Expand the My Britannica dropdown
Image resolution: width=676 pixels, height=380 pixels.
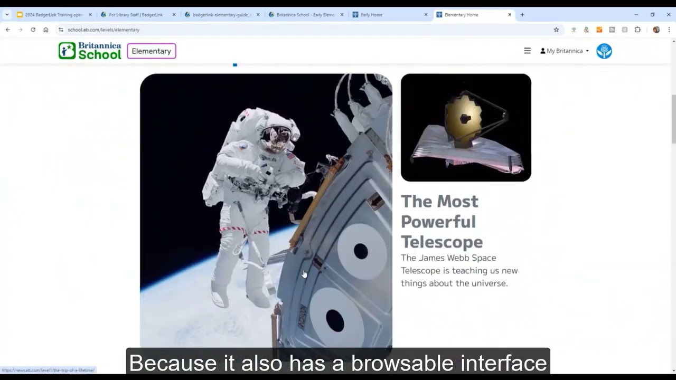tap(565, 51)
